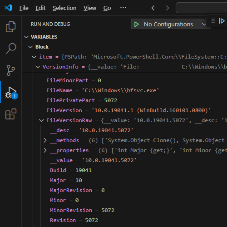Open the Source Control view
This screenshot has width=227, height=227.
(x=10, y=70)
